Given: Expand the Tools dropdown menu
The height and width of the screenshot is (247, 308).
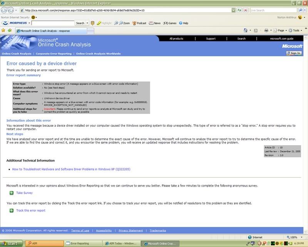Looking at the screenshot, I should 295,30.
